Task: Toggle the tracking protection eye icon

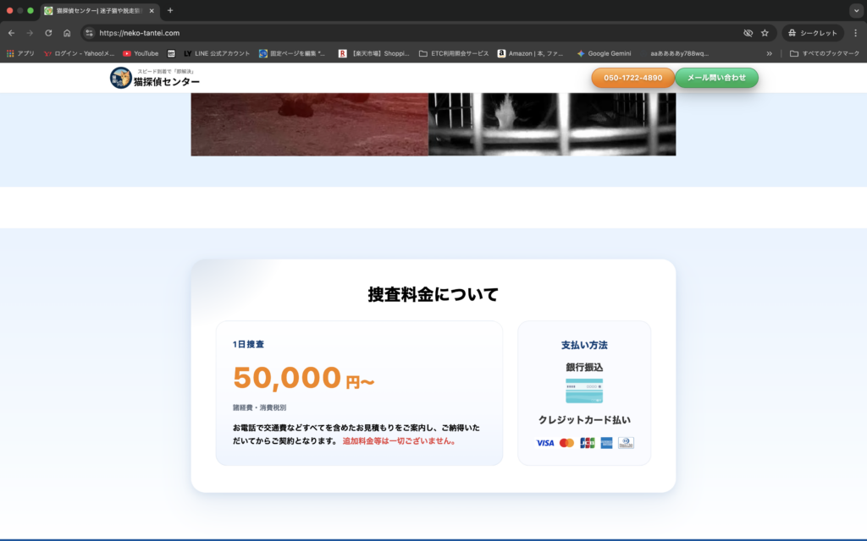Action: [748, 33]
